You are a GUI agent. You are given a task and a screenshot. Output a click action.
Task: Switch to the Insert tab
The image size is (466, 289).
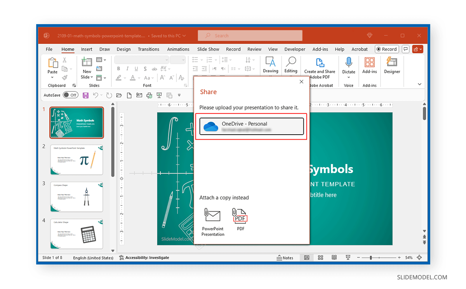(87, 49)
